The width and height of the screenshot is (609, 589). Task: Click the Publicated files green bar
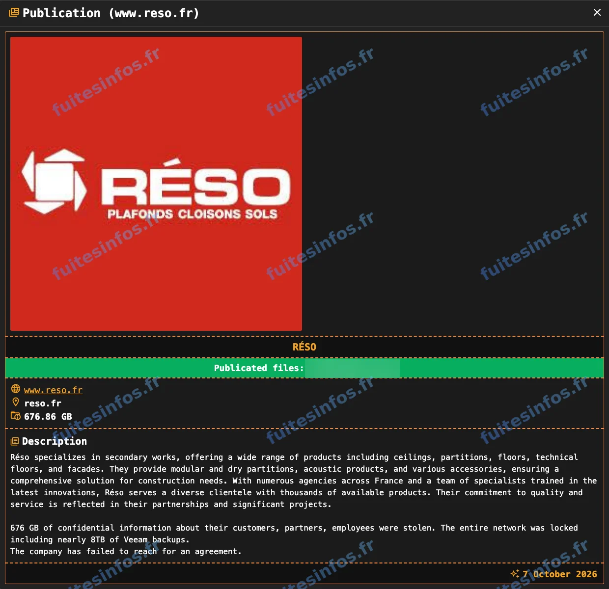coord(304,368)
